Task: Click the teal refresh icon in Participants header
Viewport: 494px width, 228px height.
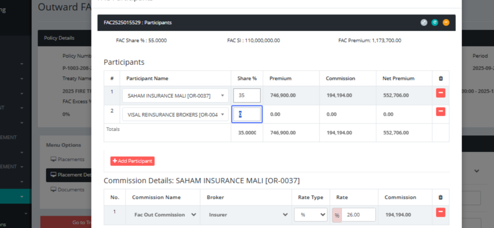Action: 435,23
